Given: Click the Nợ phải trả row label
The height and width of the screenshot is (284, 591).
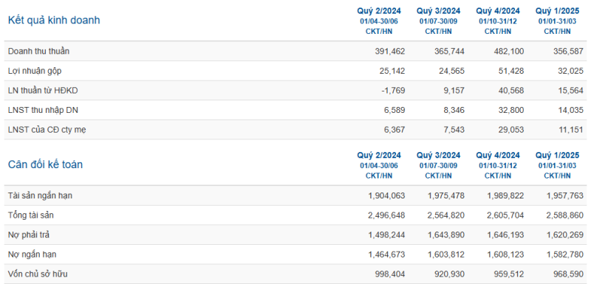Looking at the screenshot, I should tap(29, 235).
